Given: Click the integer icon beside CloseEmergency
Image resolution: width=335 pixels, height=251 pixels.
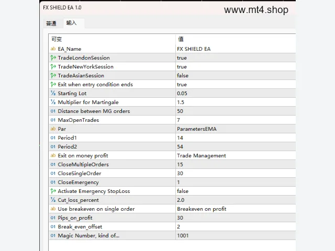Looking at the screenshot, I should pos(53,182).
